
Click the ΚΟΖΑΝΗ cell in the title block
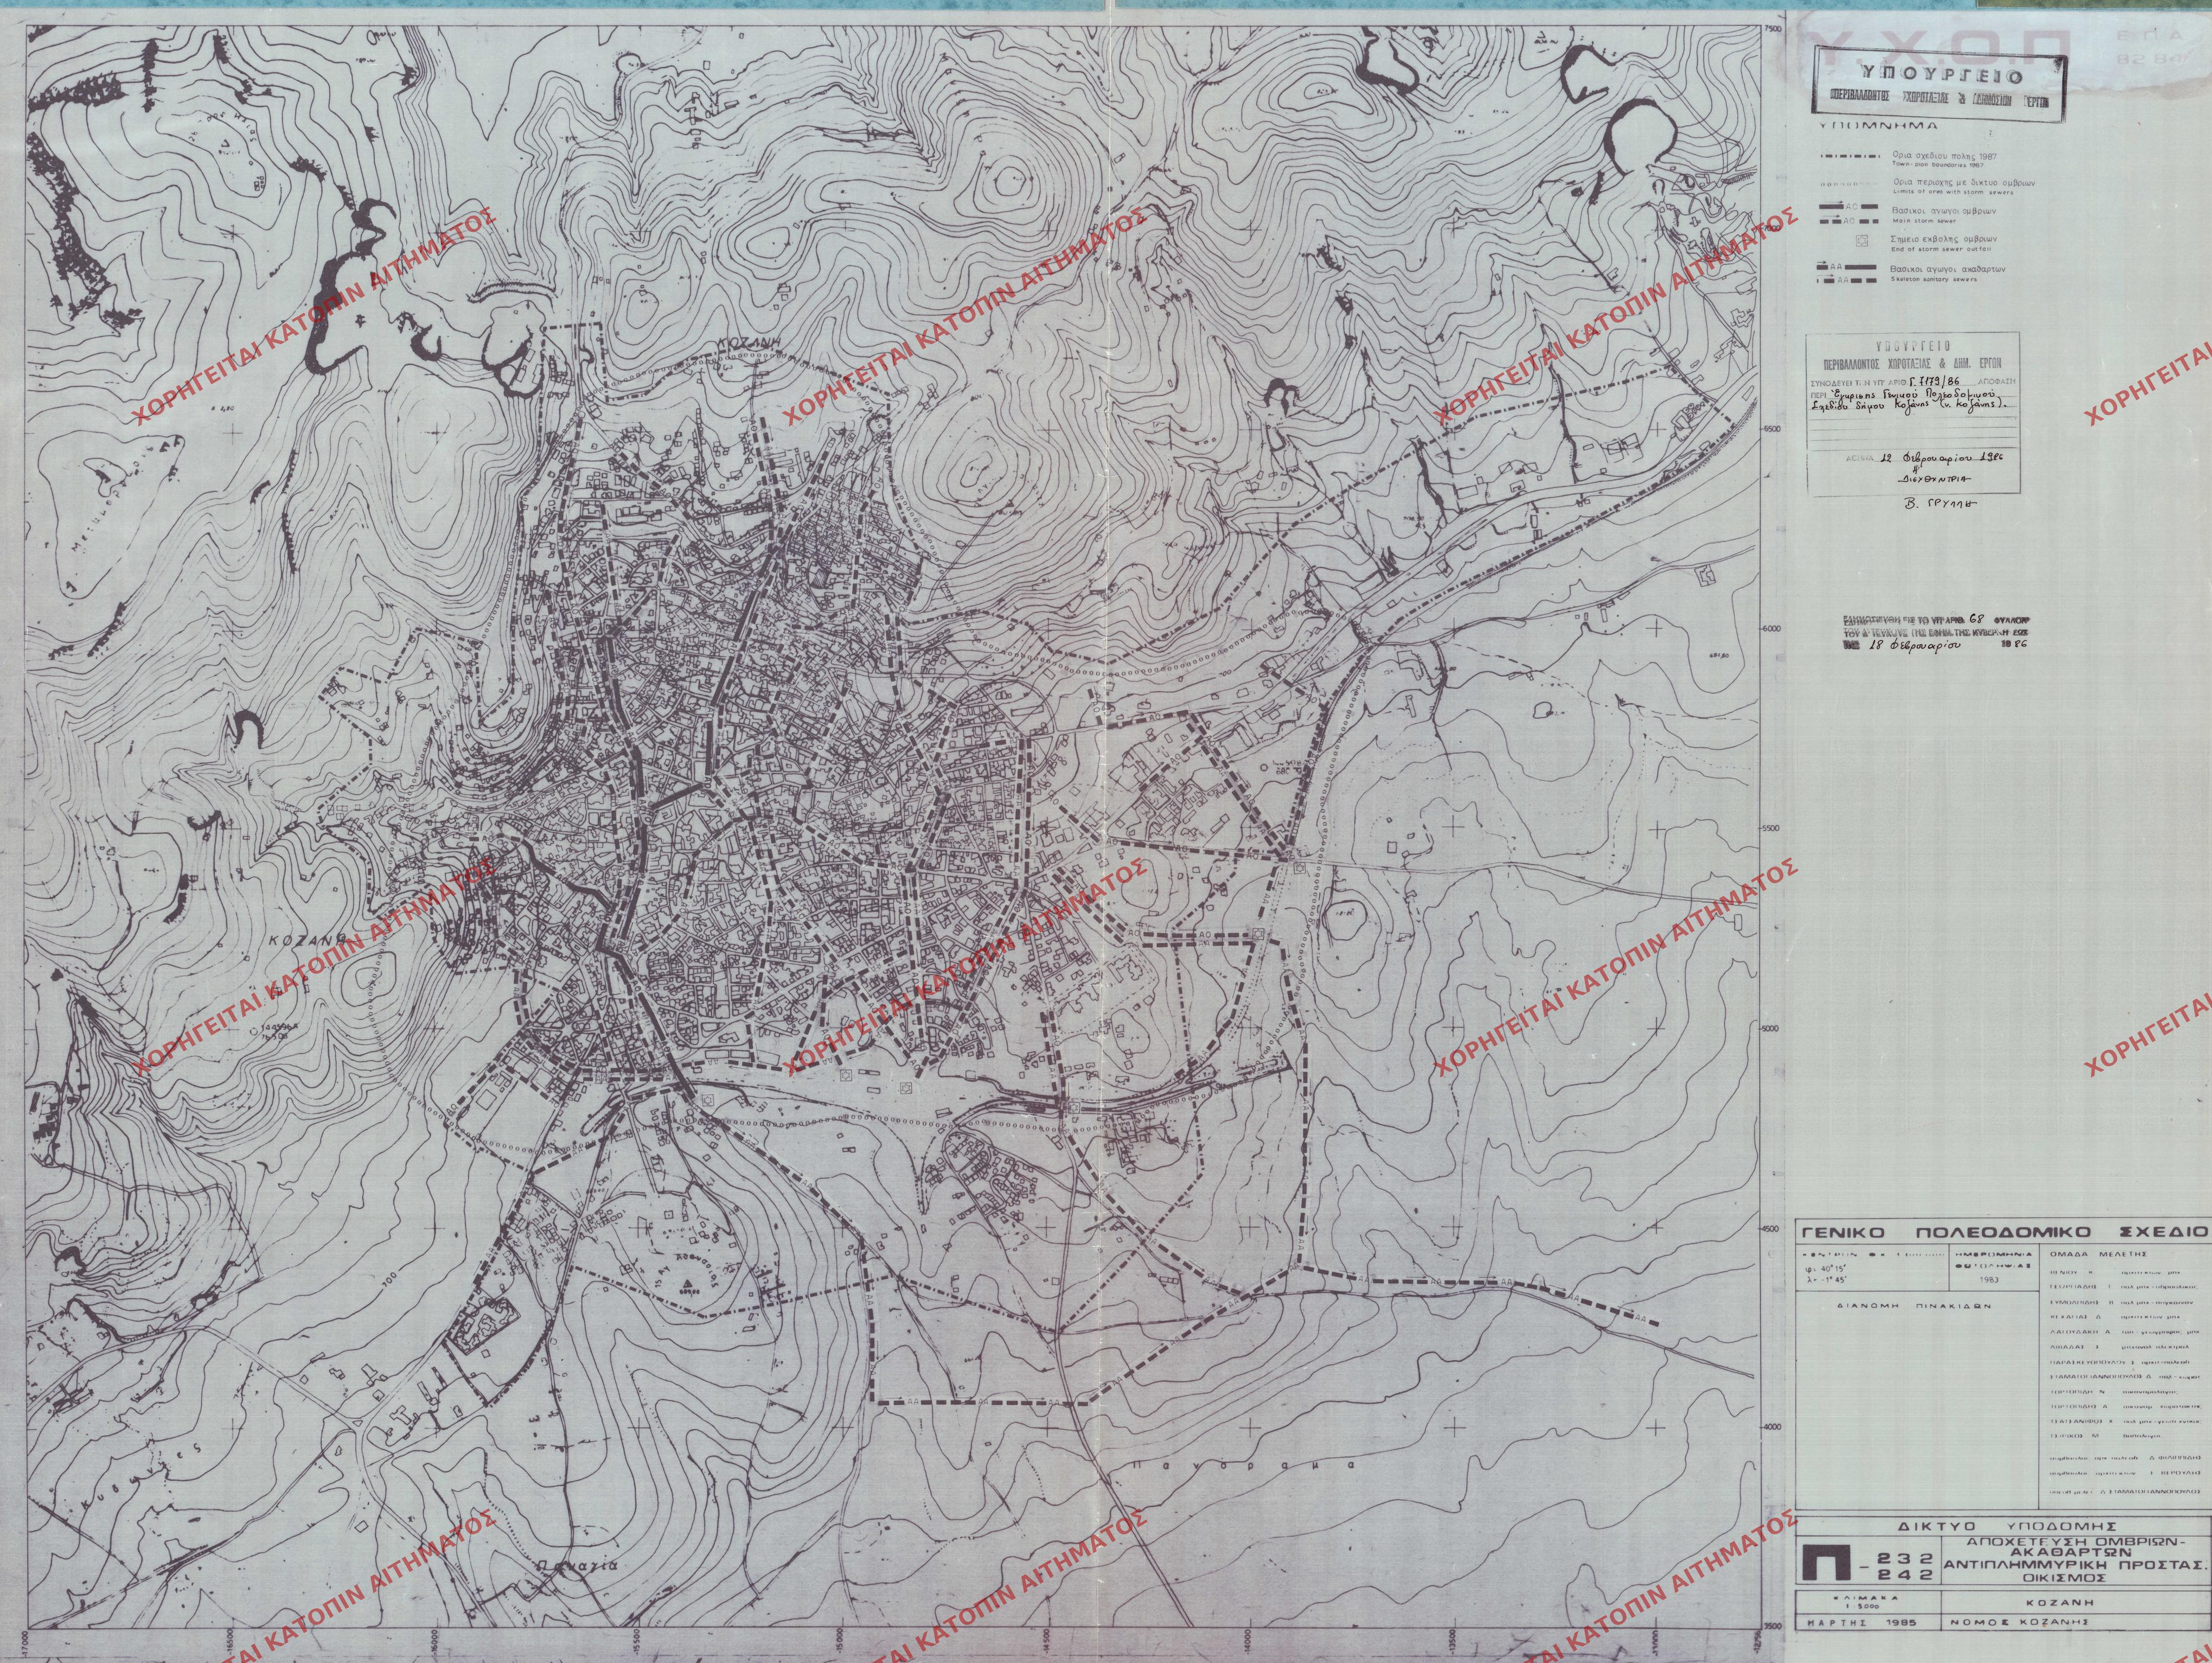pos(2076,1602)
